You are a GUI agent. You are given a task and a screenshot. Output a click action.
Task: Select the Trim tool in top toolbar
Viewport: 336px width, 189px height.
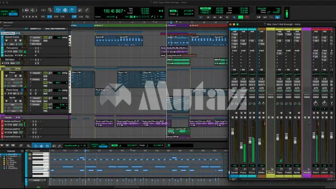pyautogui.click(x=58, y=10)
